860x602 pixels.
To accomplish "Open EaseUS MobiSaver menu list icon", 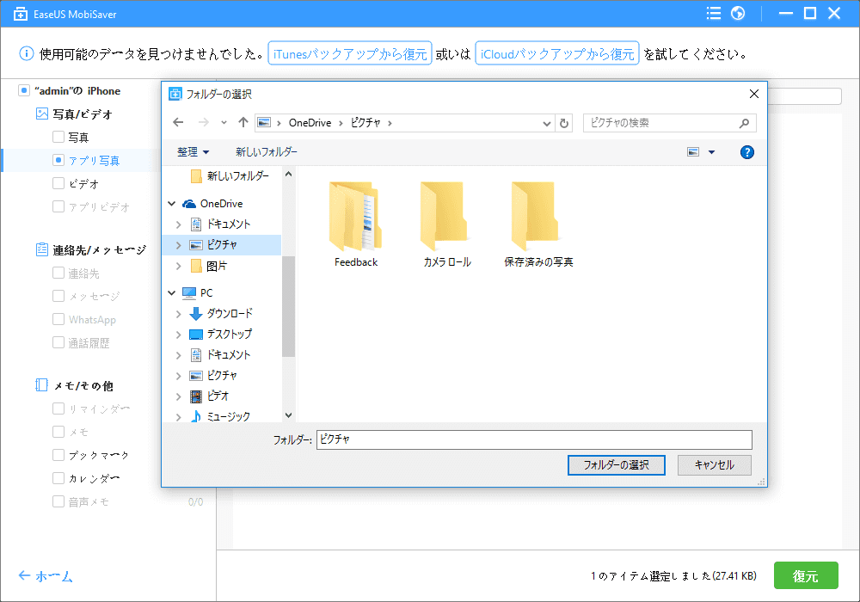I will pos(714,13).
